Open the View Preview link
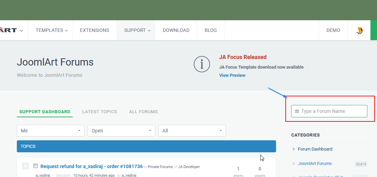 (x=232, y=75)
